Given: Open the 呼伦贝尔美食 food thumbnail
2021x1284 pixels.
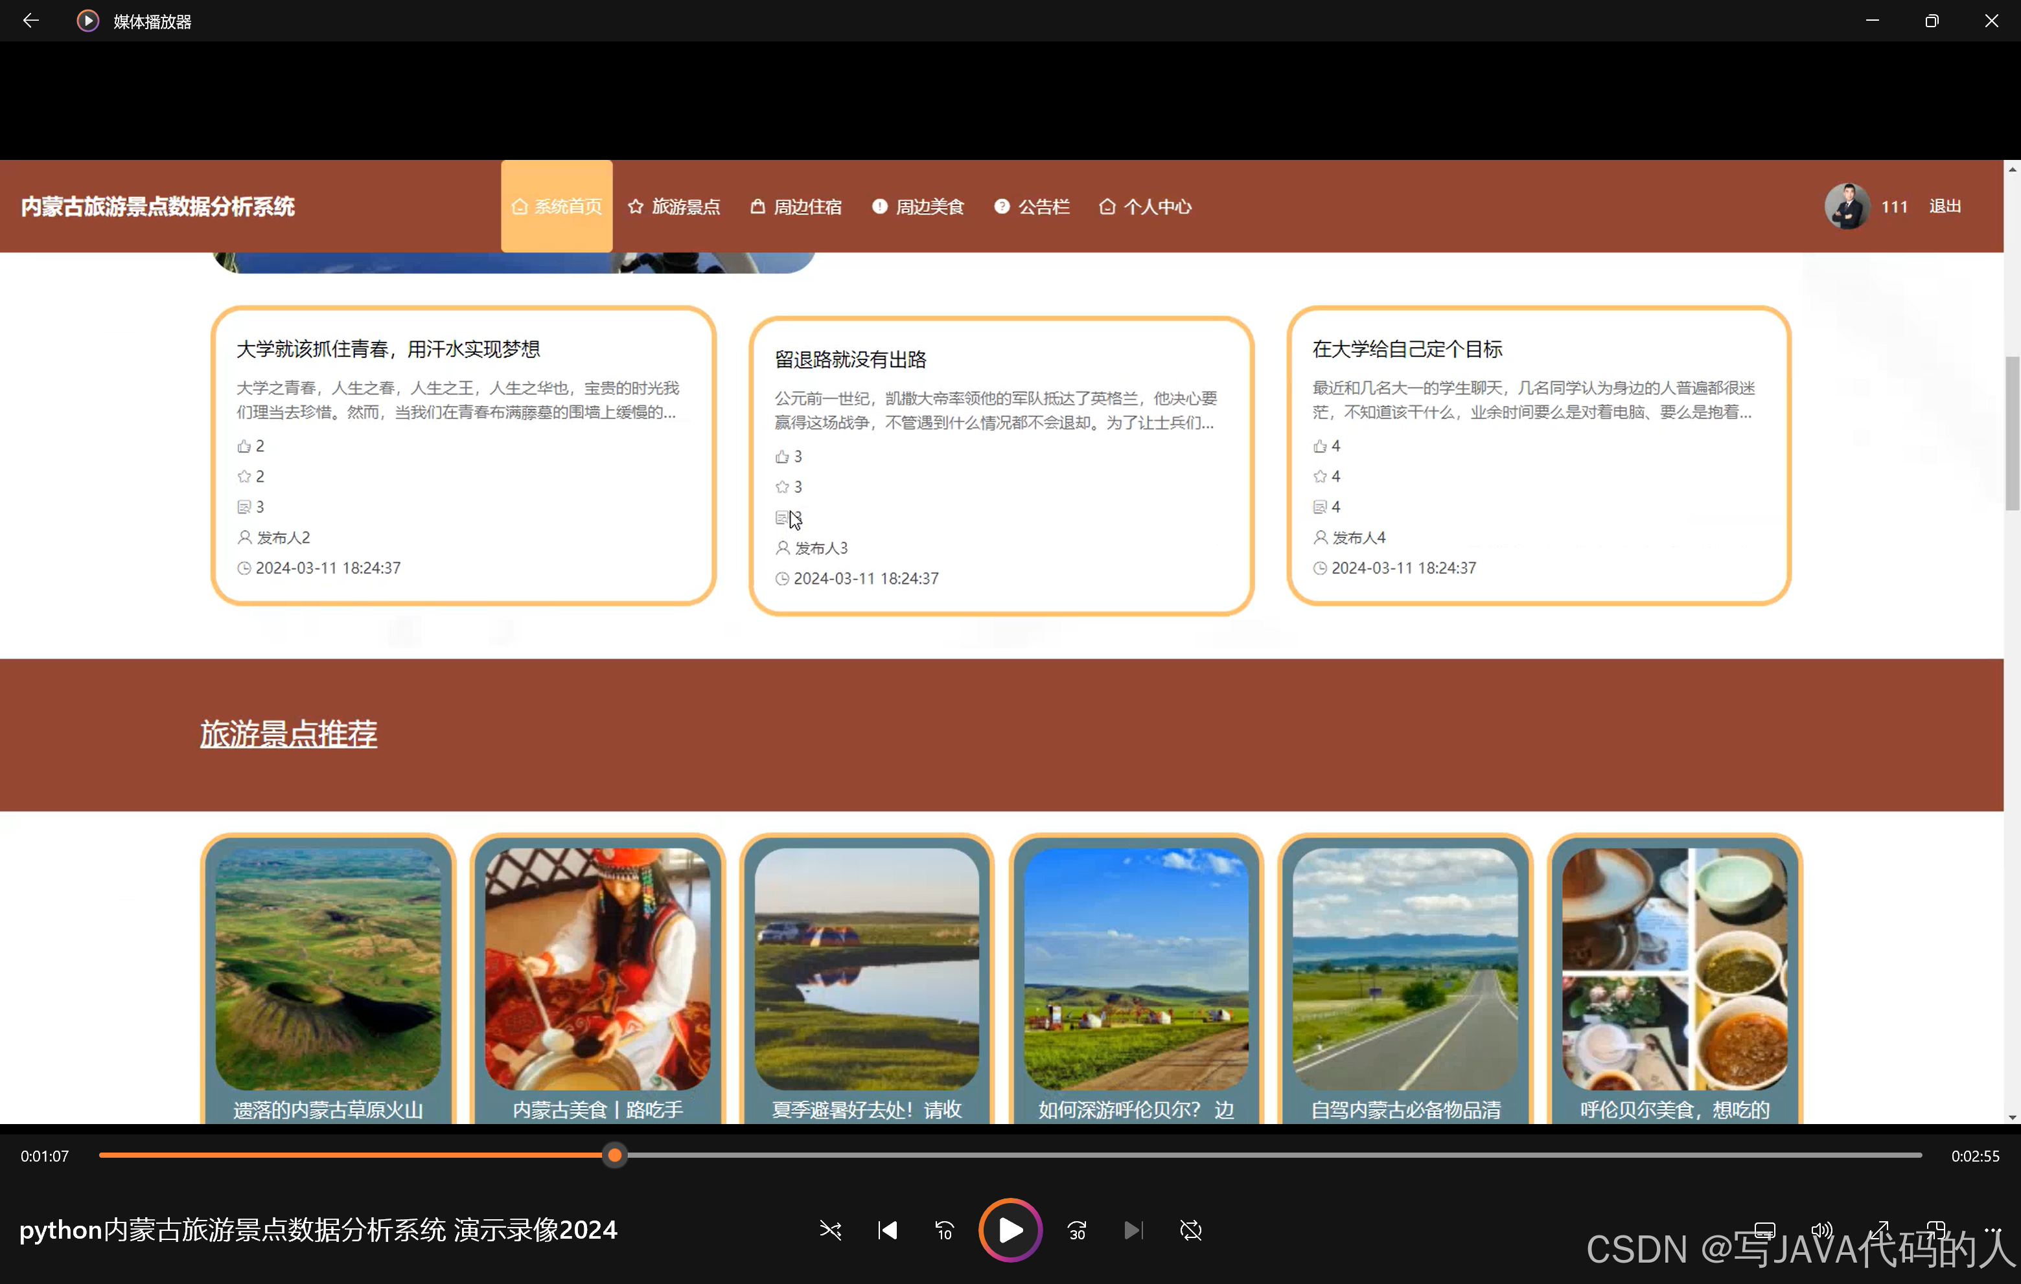Looking at the screenshot, I should [1674, 969].
